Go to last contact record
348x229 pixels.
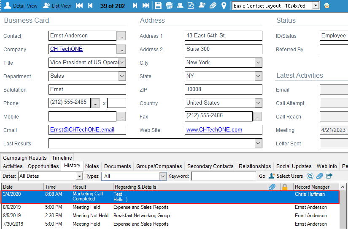coord(146,6)
